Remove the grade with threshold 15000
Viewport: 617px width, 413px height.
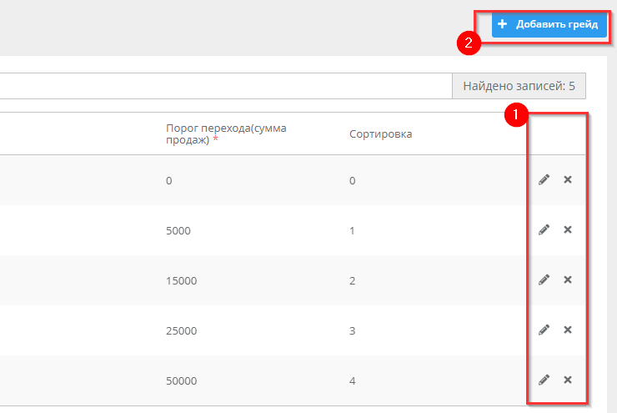[x=568, y=280]
